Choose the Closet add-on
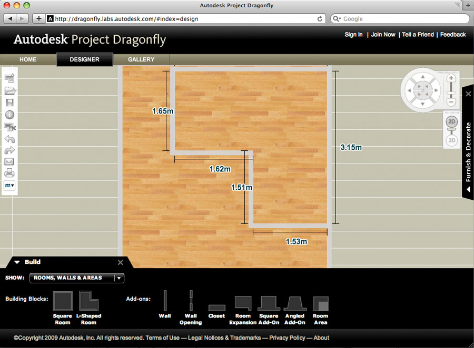The height and width of the screenshot is (348, 474). (217, 311)
